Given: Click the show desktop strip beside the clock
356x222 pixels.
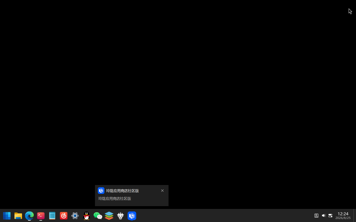Looking at the screenshot, I should [x=355, y=216].
